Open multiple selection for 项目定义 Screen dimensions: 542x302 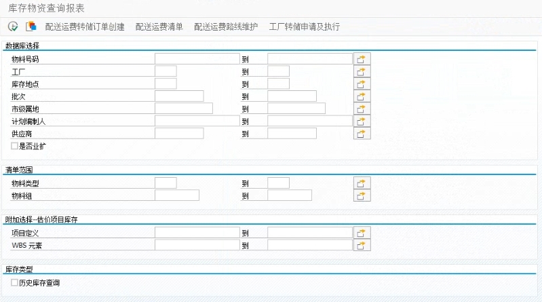tap(362, 233)
